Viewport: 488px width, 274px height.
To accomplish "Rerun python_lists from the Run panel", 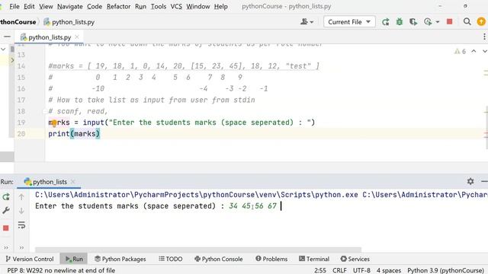I will click(6, 196).
